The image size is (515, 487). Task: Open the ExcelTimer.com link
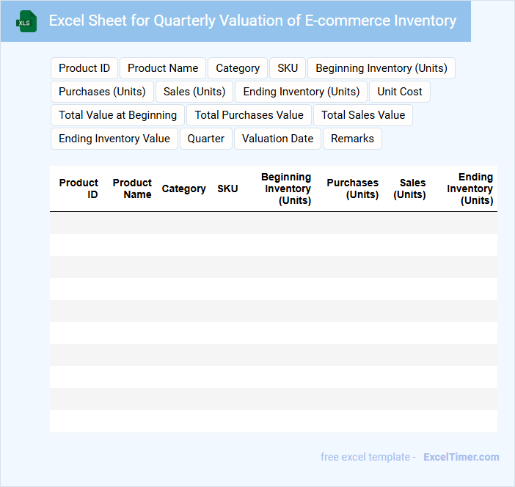coord(461,457)
